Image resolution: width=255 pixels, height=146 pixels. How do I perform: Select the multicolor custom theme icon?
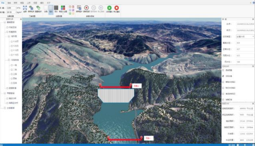63,8
